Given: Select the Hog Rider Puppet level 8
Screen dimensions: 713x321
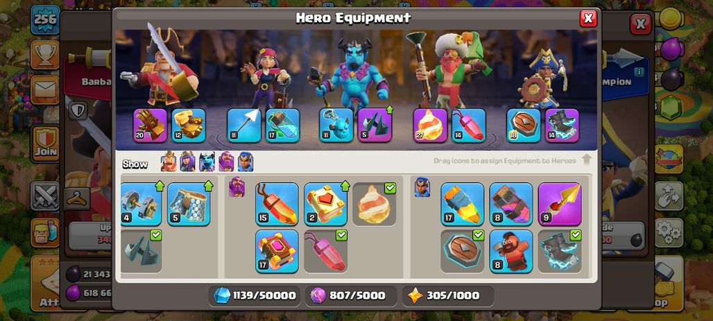Looking at the screenshot, I should tap(511, 252).
